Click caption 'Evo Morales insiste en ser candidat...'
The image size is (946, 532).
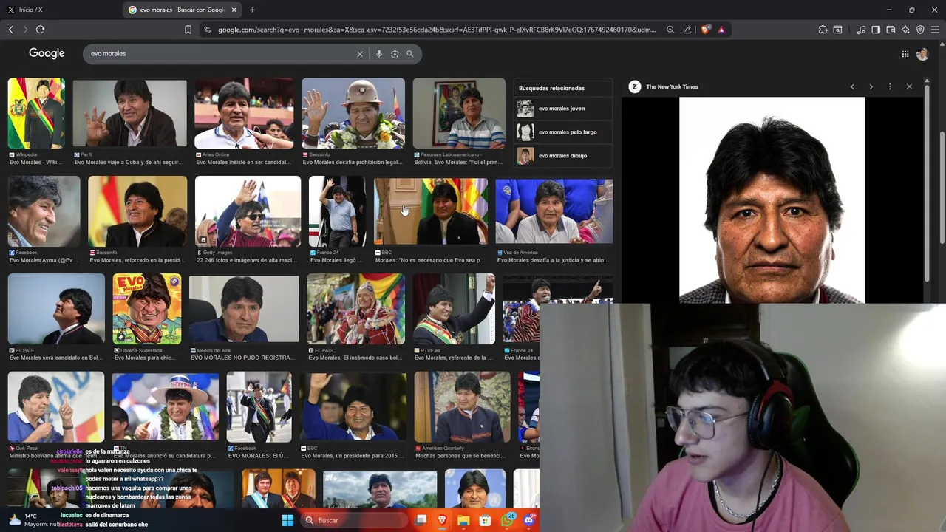coord(243,162)
